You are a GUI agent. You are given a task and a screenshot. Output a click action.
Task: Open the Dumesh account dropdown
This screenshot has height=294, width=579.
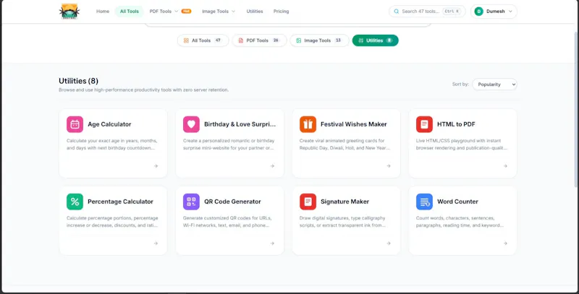[x=494, y=12]
